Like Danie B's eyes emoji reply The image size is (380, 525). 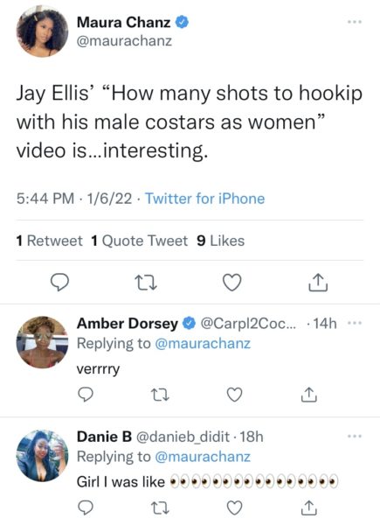coord(235,507)
